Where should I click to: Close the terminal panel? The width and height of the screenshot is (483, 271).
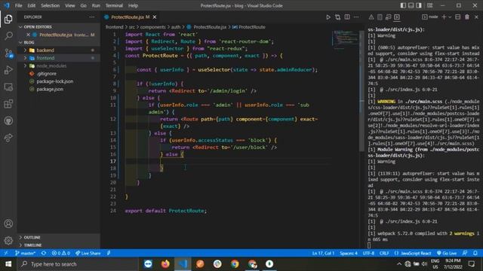476,17
